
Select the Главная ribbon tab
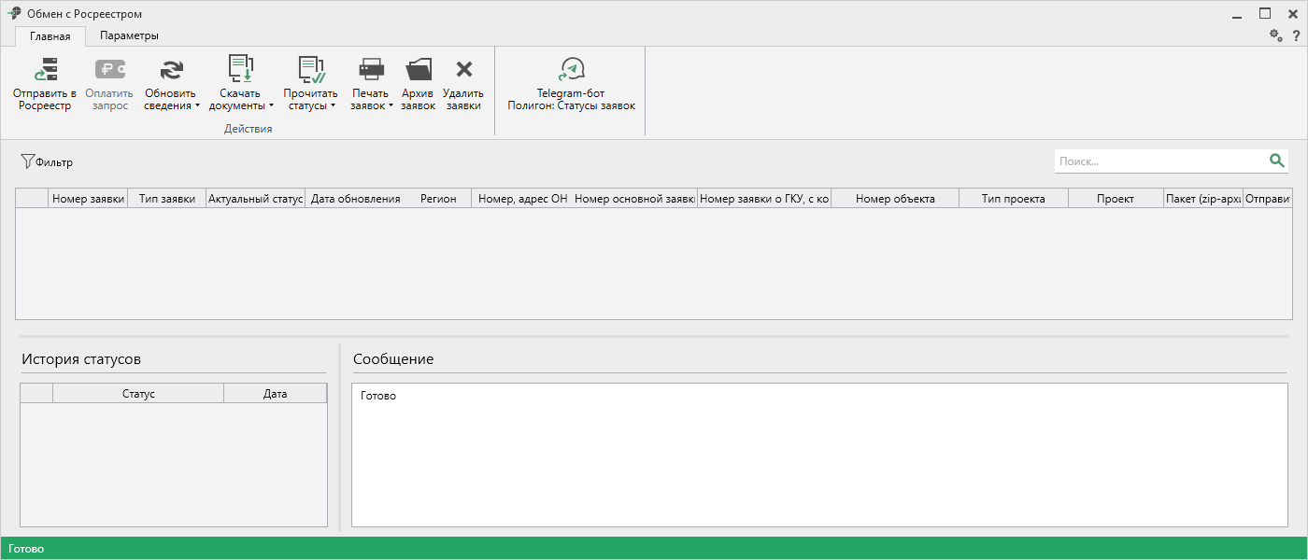50,36
